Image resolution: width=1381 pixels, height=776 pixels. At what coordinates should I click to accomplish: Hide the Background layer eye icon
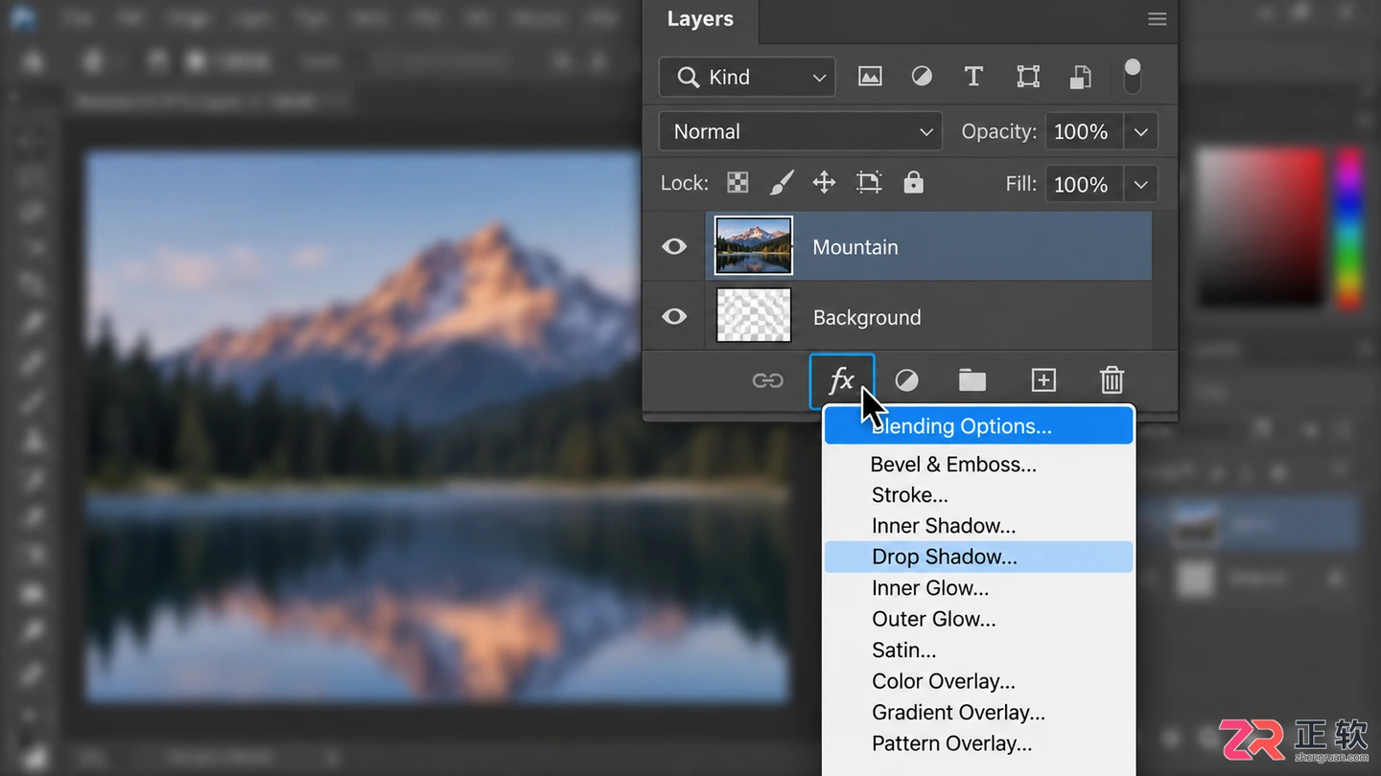coord(674,316)
